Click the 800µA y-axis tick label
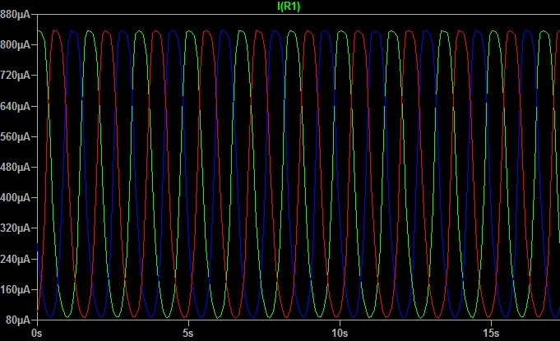This screenshot has width=560, height=341. click(x=16, y=45)
